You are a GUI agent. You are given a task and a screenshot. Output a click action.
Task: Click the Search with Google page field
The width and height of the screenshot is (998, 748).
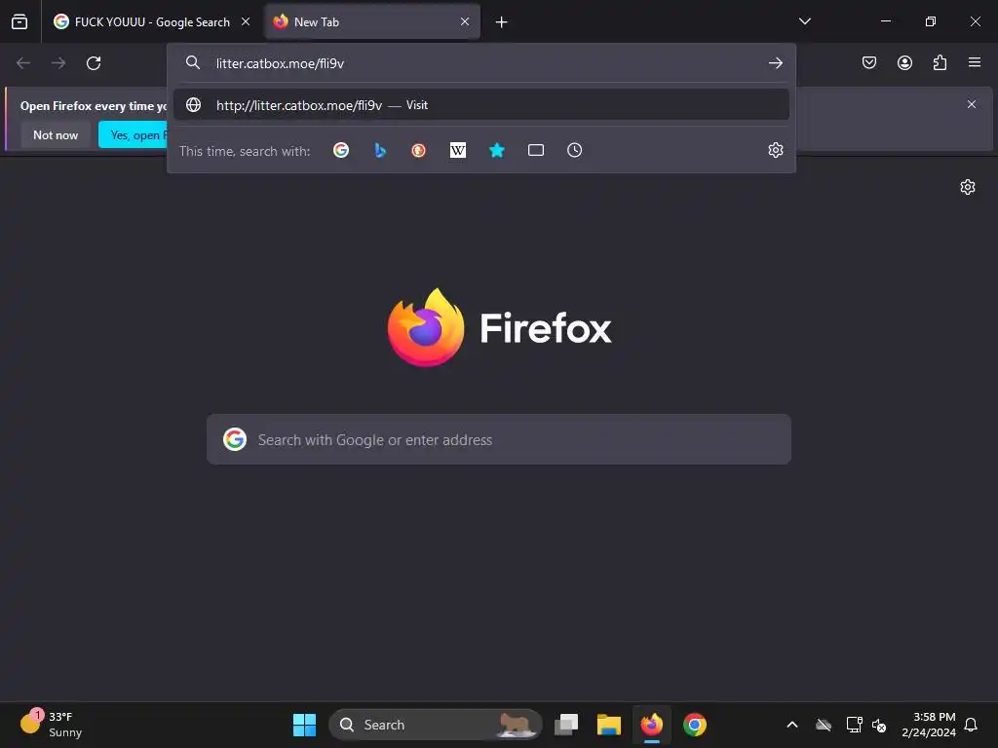pos(499,439)
